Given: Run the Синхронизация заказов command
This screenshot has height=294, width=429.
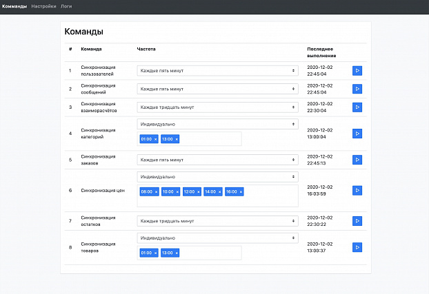Looking at the screenshot, I should [x=357, y=160].
